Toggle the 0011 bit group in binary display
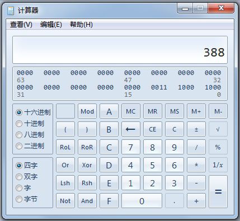This screenshot has width=240, height=221. (159, 87)
